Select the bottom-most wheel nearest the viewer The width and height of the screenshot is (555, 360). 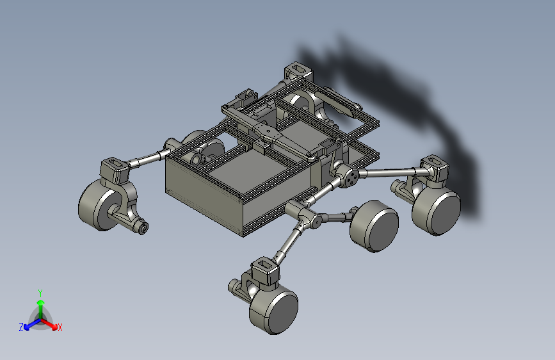[275, 309]
